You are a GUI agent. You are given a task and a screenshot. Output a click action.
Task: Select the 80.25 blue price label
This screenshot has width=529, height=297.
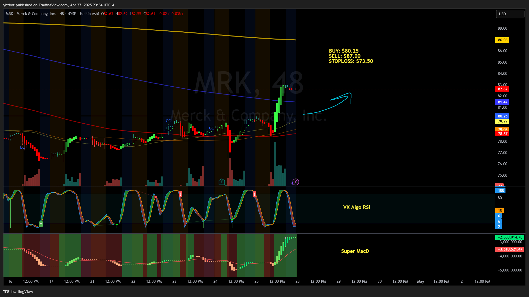[502, 116]
